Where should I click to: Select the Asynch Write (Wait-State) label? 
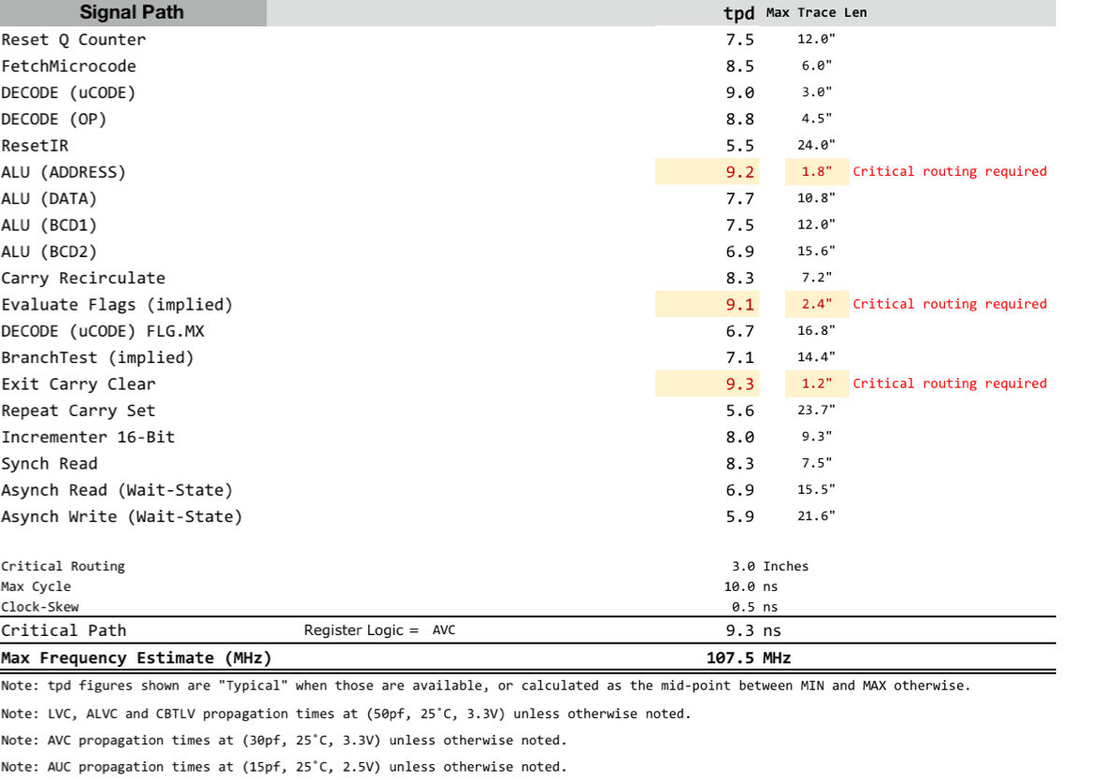(122, 517)
